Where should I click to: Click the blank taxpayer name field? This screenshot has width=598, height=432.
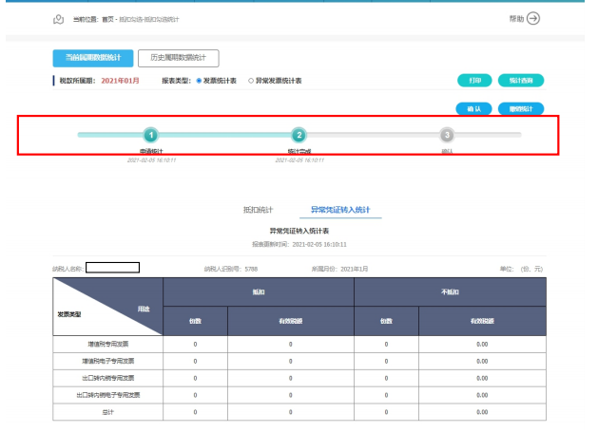112,268
